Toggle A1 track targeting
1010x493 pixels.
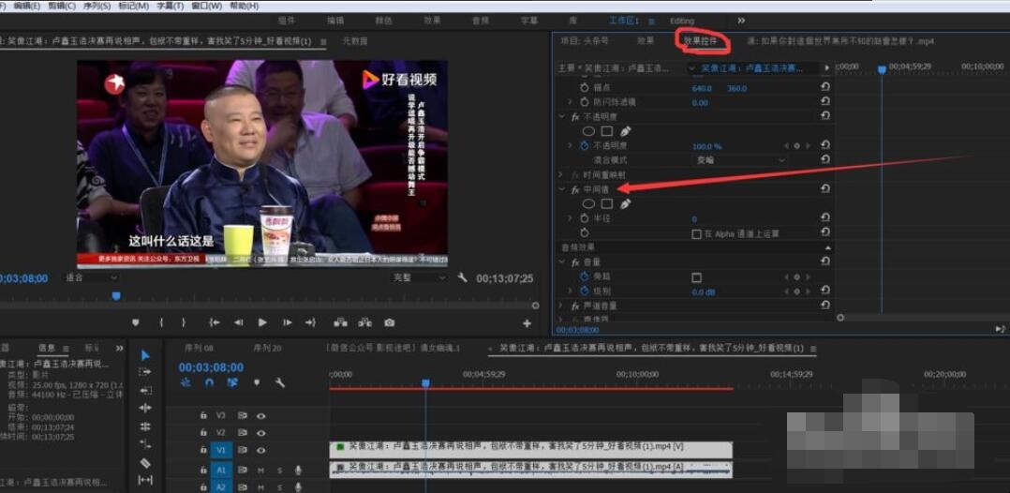coord(221,471)
